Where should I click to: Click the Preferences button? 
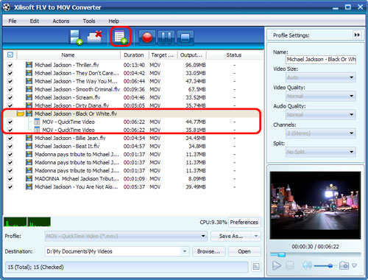pos(244,222)
